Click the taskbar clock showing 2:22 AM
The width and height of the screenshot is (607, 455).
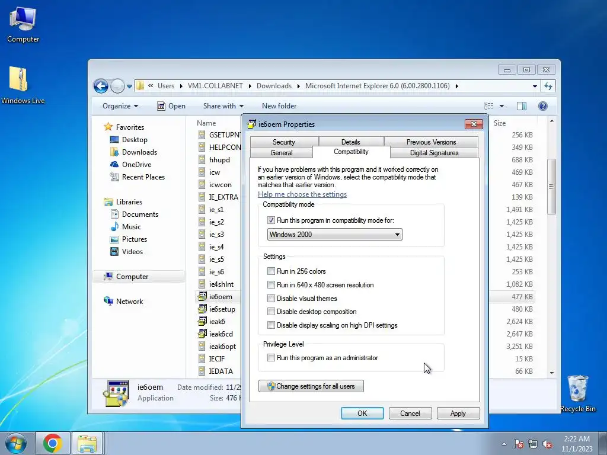coord(577,444)
